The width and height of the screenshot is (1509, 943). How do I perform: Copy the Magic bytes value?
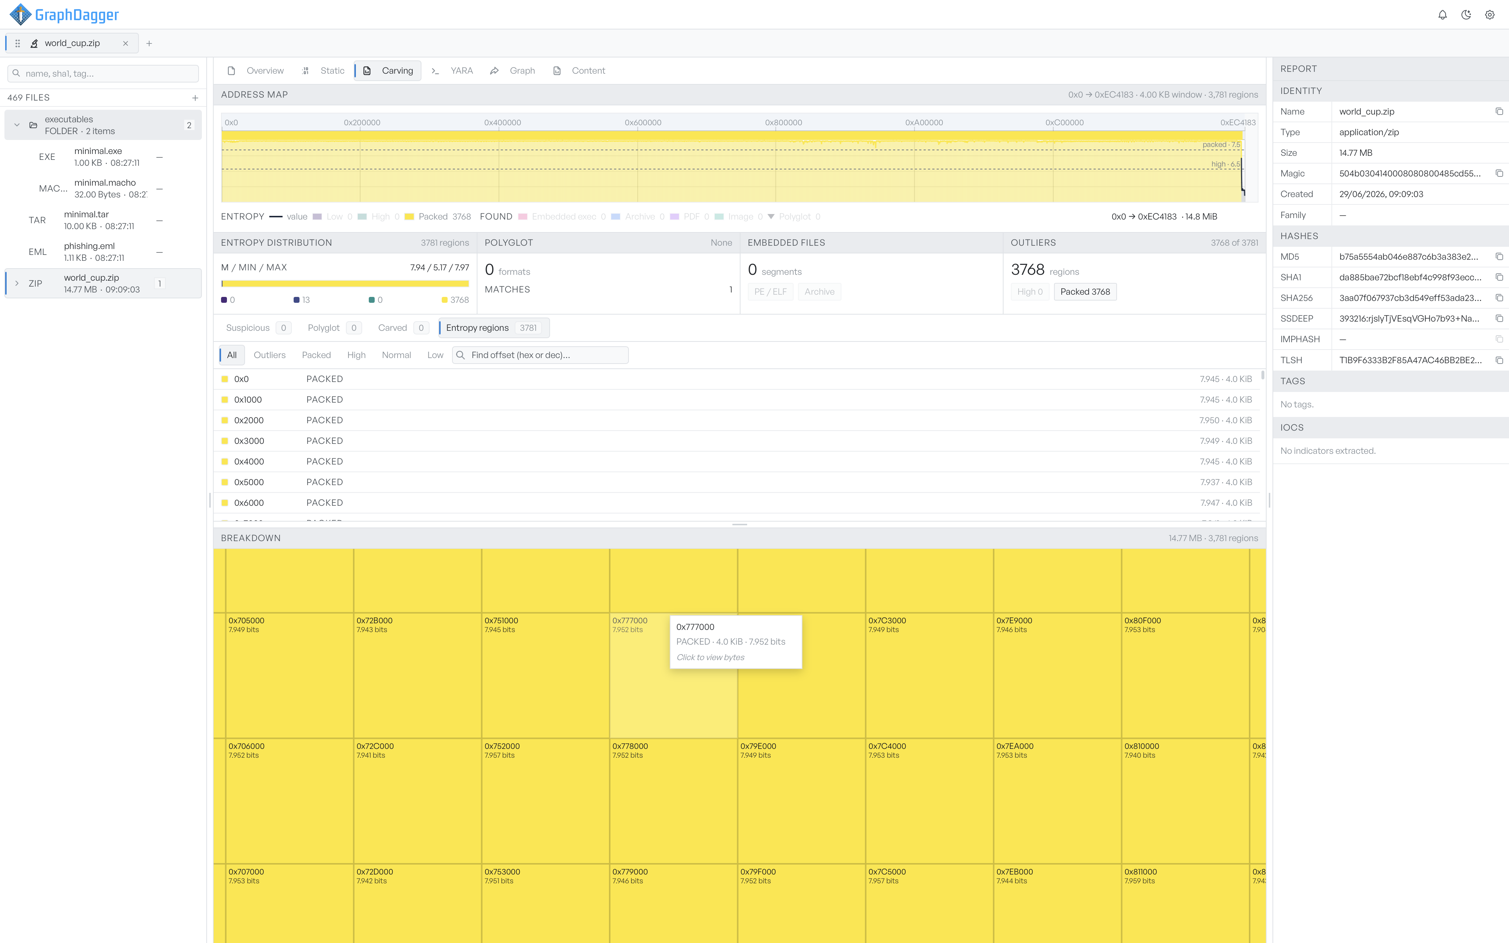1499,173
